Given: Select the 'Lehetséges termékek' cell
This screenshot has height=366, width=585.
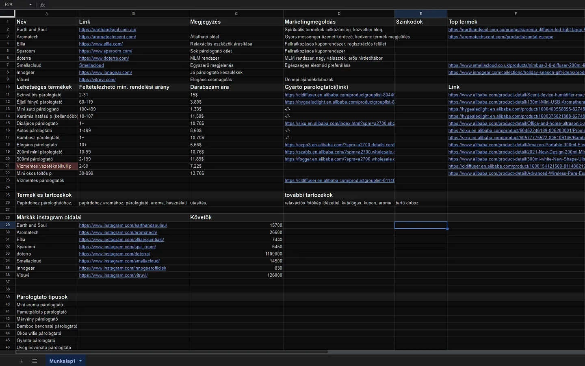Looking at the screenshot, I should [47, 87].
